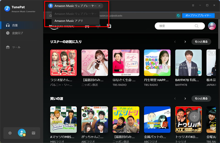The width and height of the screenshot is (220, 143).
Task: Click もっと見る for 笑いの波
Action: coord(201,99)
